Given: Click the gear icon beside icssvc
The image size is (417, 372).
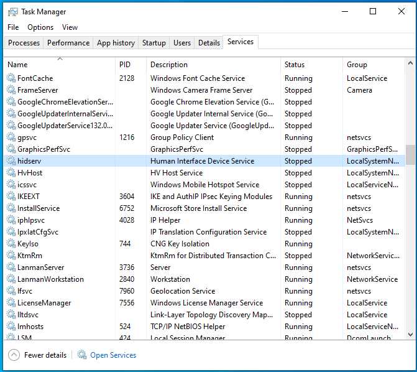Looking at the screenshot, I should [x=11, y=184].
